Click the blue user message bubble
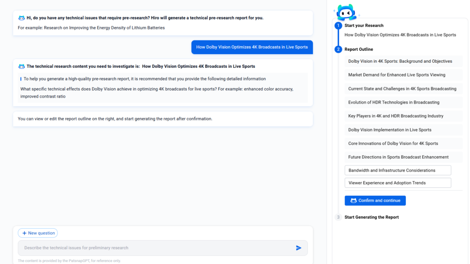The width and height of the screenshot is (470, 264). coord(252,47)
